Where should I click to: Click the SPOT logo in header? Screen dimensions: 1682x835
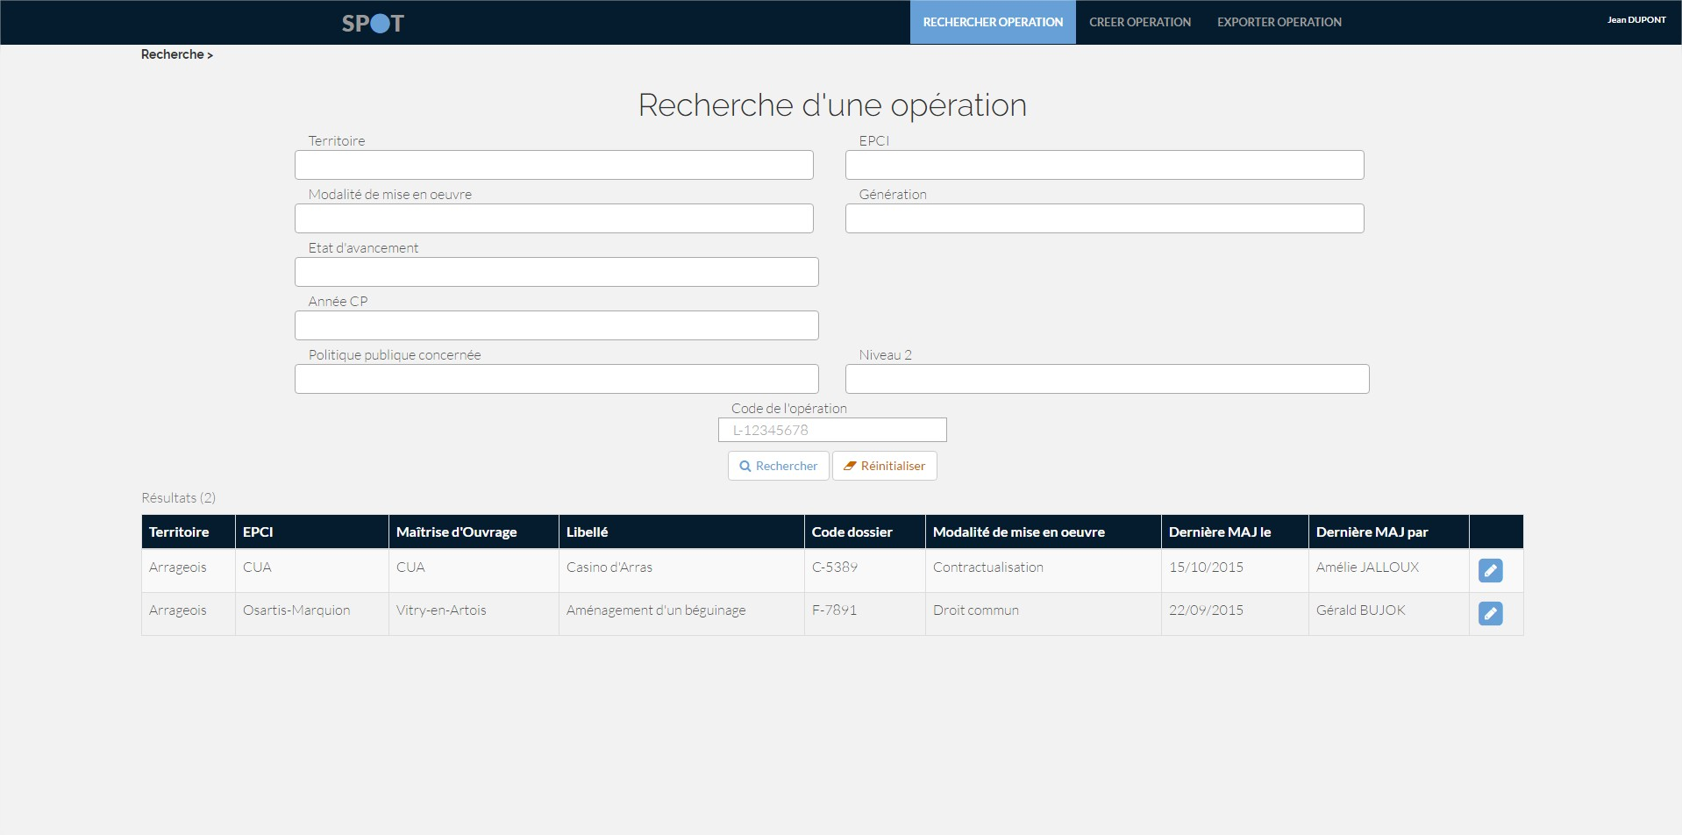[373, 23]
